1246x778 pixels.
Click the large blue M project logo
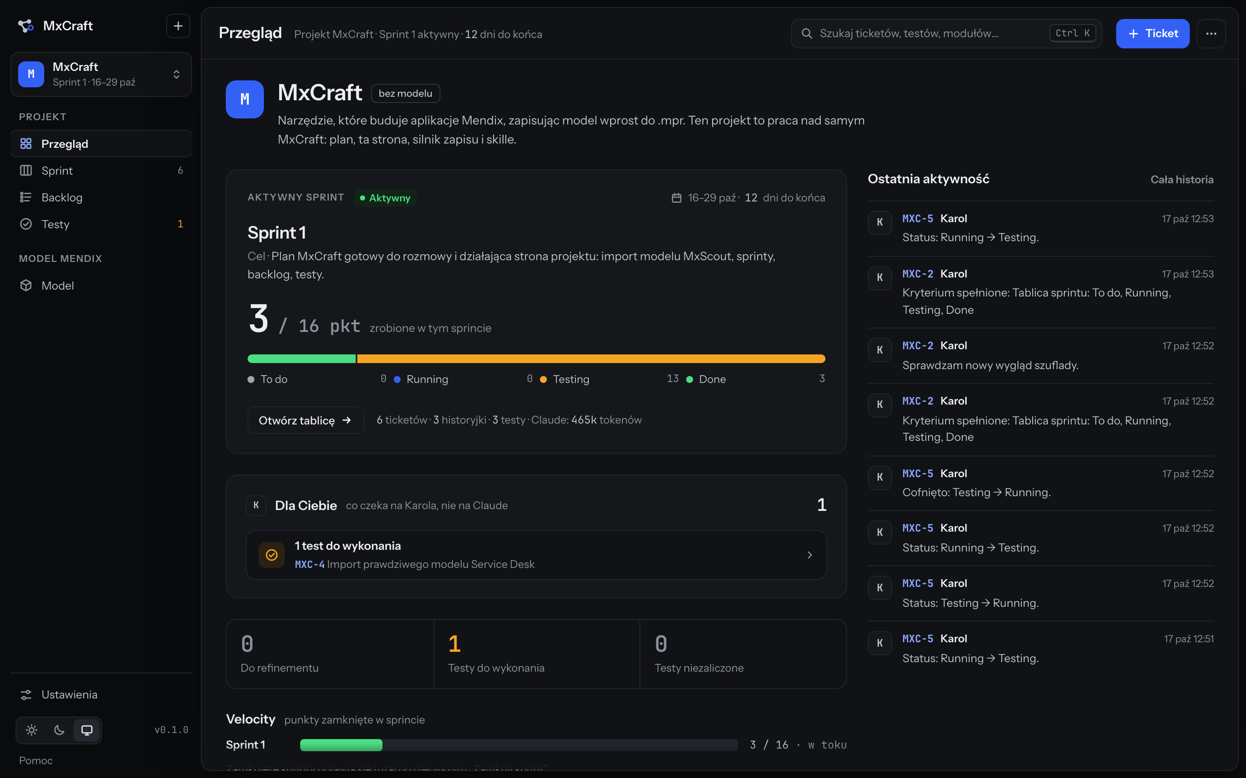[244, 99]
